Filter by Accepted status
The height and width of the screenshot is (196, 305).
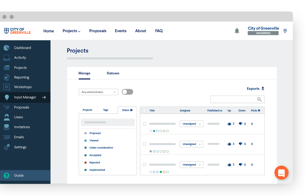[95, 155]
